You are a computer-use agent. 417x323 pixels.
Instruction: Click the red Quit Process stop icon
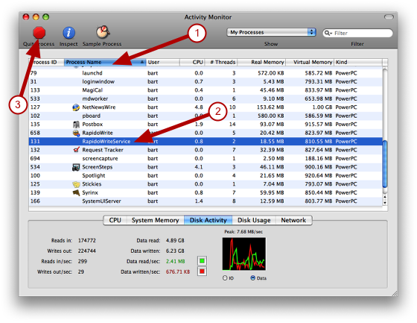point(39,33)
